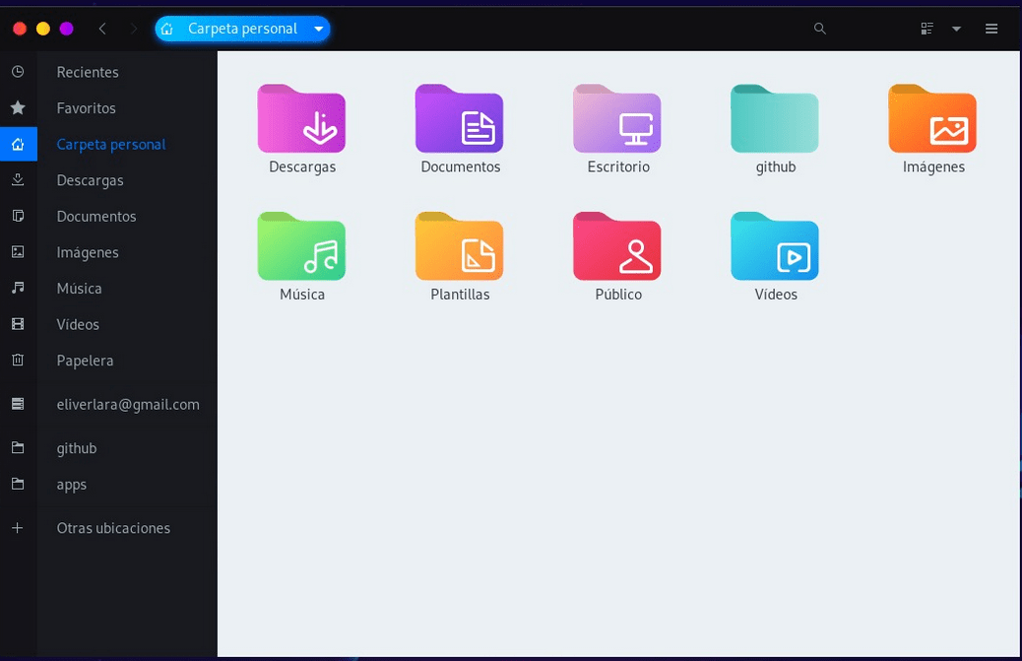
Task: Go to Descargas in the sidebar
Action: tap(90, 180)
